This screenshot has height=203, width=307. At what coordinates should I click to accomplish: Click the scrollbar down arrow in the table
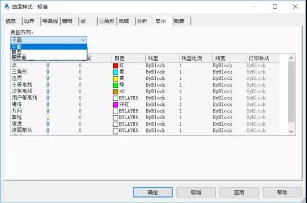tap(292, 131)
